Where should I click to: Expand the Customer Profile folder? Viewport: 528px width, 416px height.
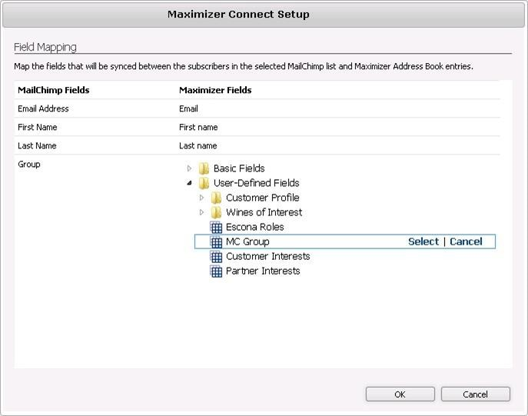click(x=201, y=198)
